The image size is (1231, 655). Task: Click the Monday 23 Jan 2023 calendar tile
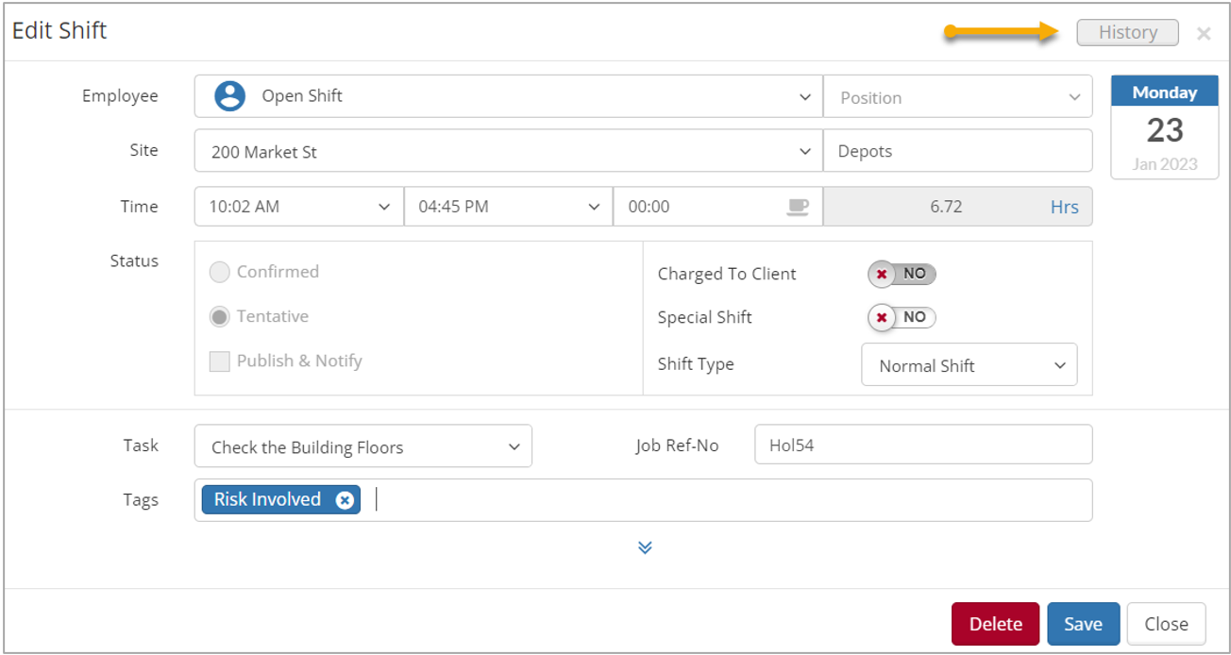pos(1164,128)
